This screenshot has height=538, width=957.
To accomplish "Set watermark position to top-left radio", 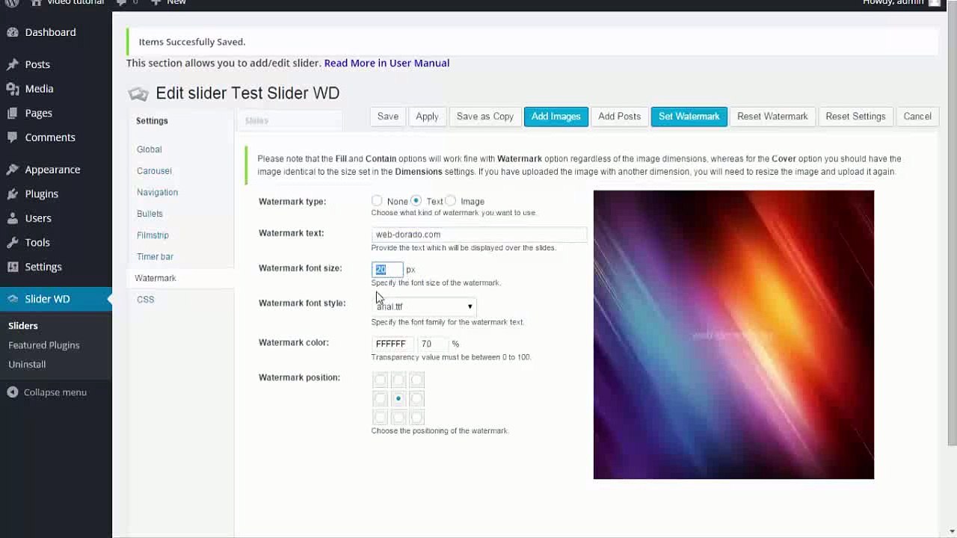I will [380, 380].
